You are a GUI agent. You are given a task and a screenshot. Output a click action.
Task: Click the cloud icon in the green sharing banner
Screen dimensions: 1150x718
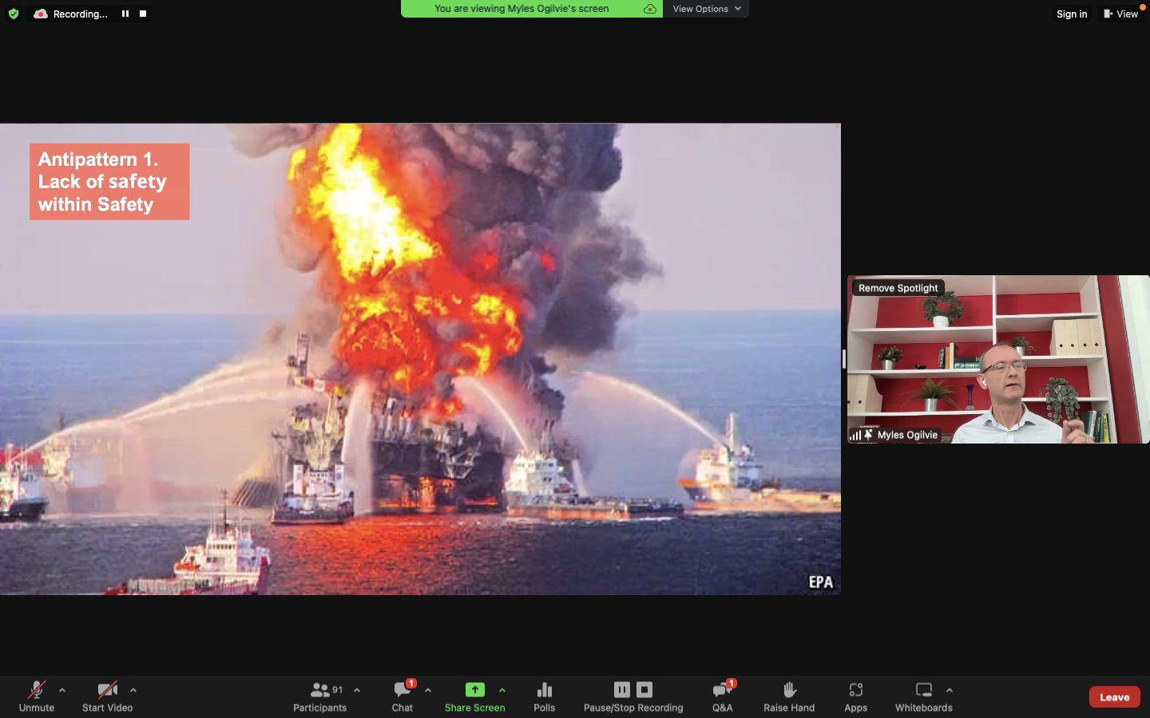pos(650,9)
